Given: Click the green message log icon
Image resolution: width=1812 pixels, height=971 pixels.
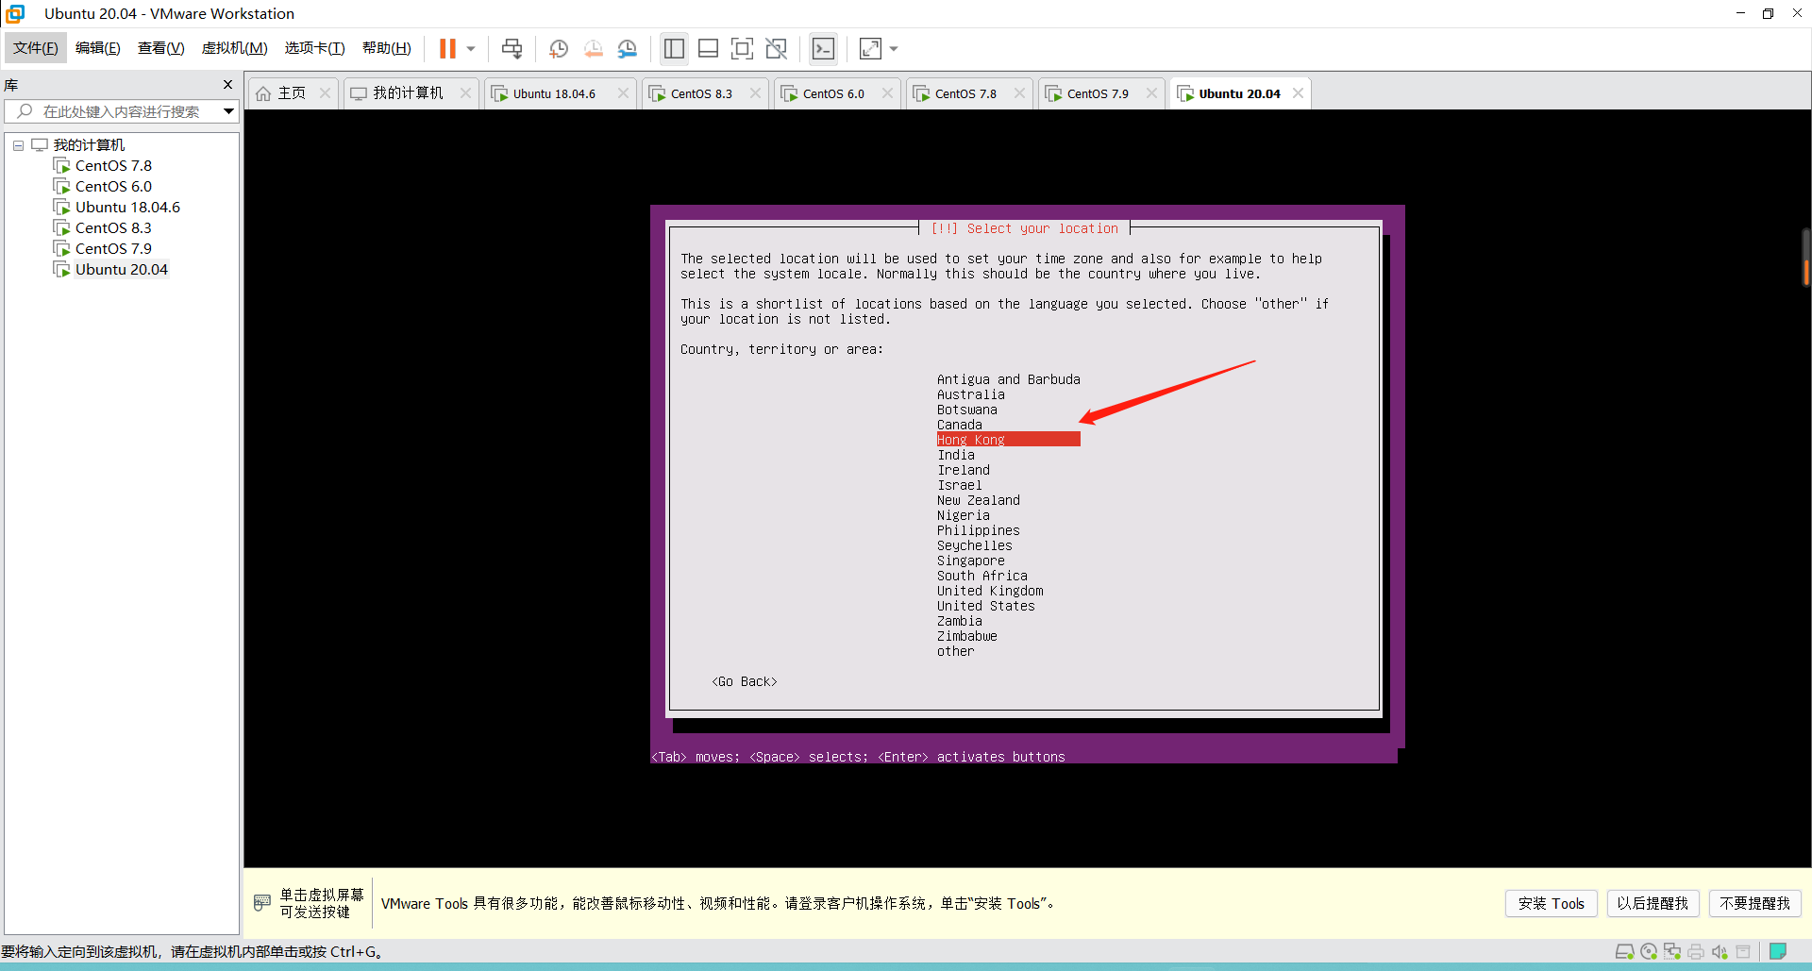Looking at the screenshot, I should click(1778, 951).
